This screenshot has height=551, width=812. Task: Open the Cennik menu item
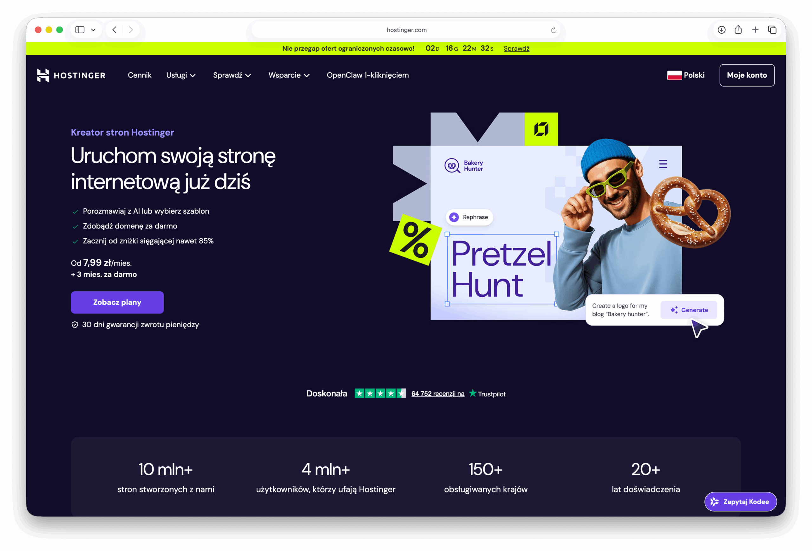(x=140, y=75)
